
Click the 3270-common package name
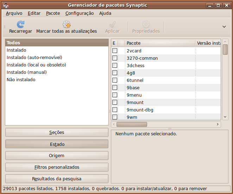(142, 58)
